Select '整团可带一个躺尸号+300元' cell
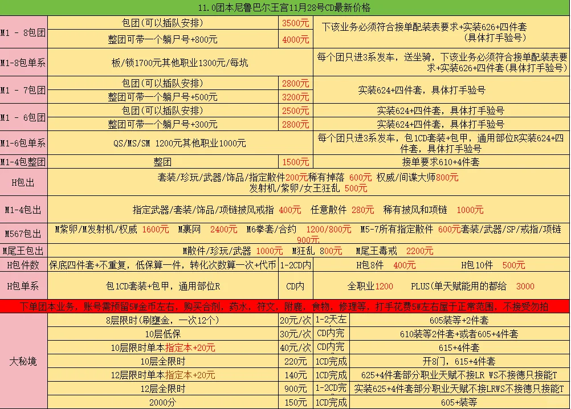Viewport: 571px width, 409px height. click(163, 124)
